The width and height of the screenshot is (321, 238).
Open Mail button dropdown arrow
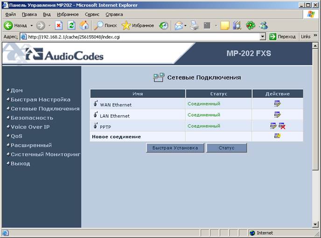pos(186,26)
